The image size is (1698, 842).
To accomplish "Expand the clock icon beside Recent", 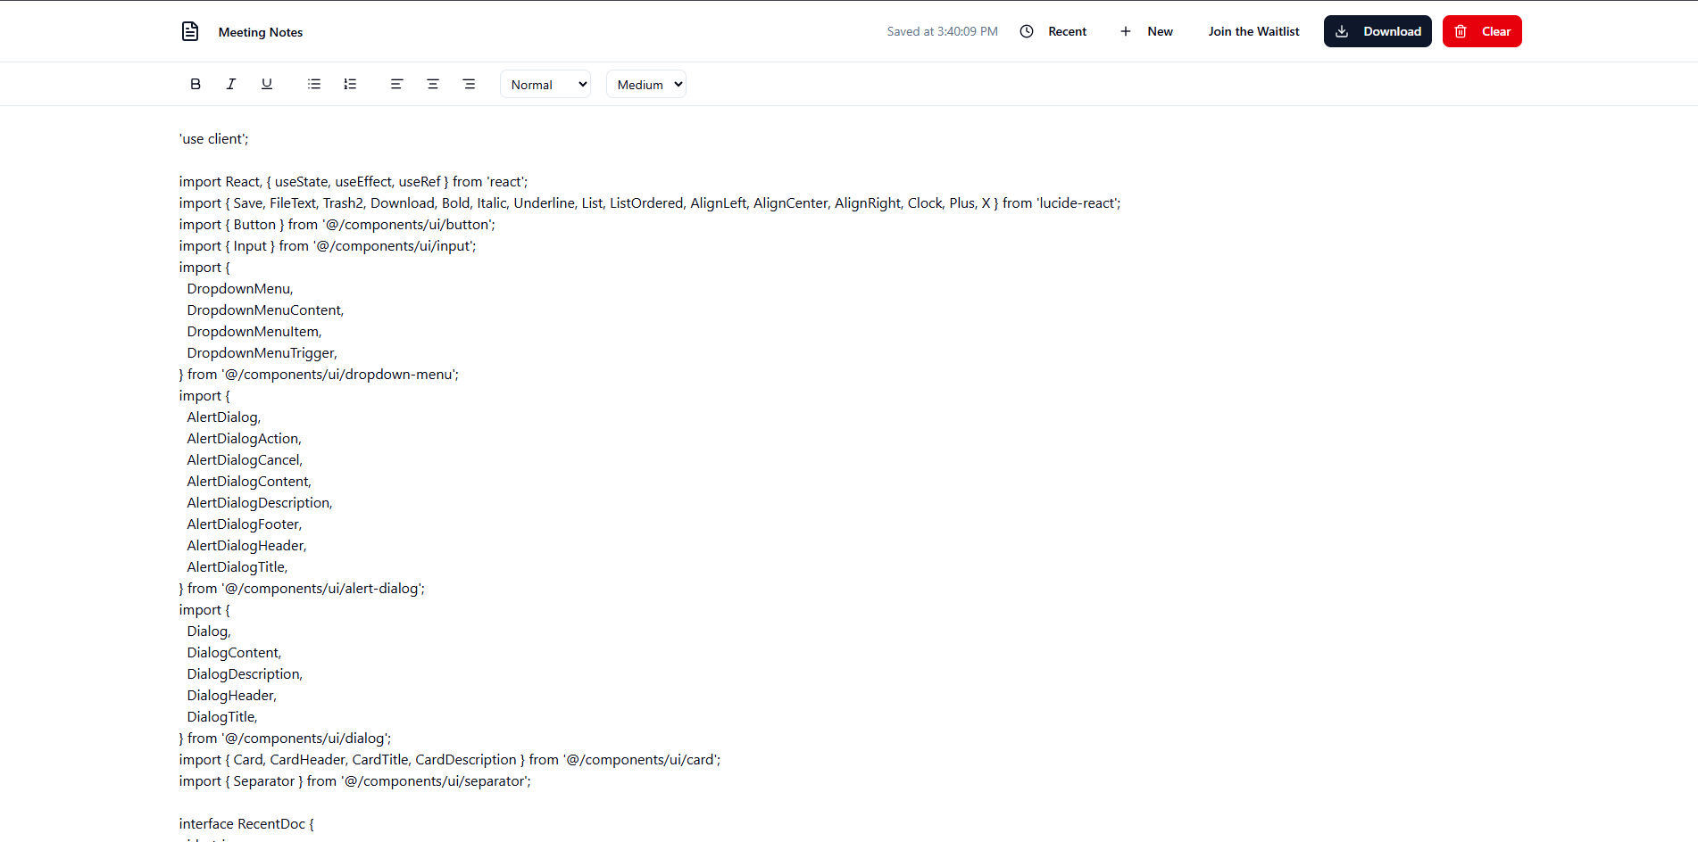I will (1026, 30).
